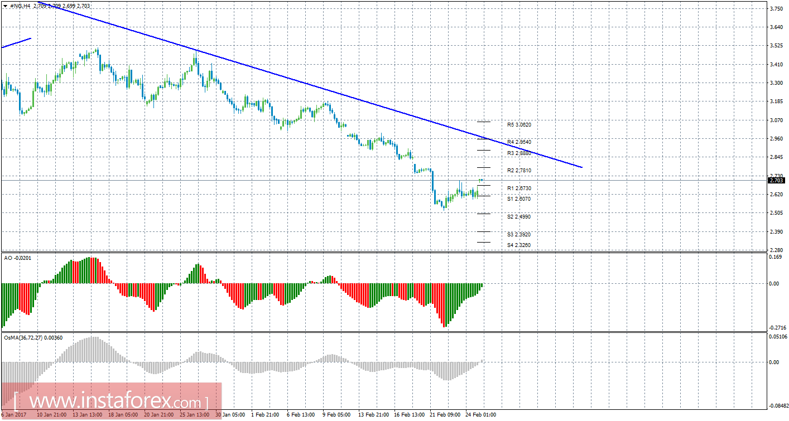Screen dimensions: 789x421
Task: Click the S3 2.3920 support label
Action: coord(519,234)
